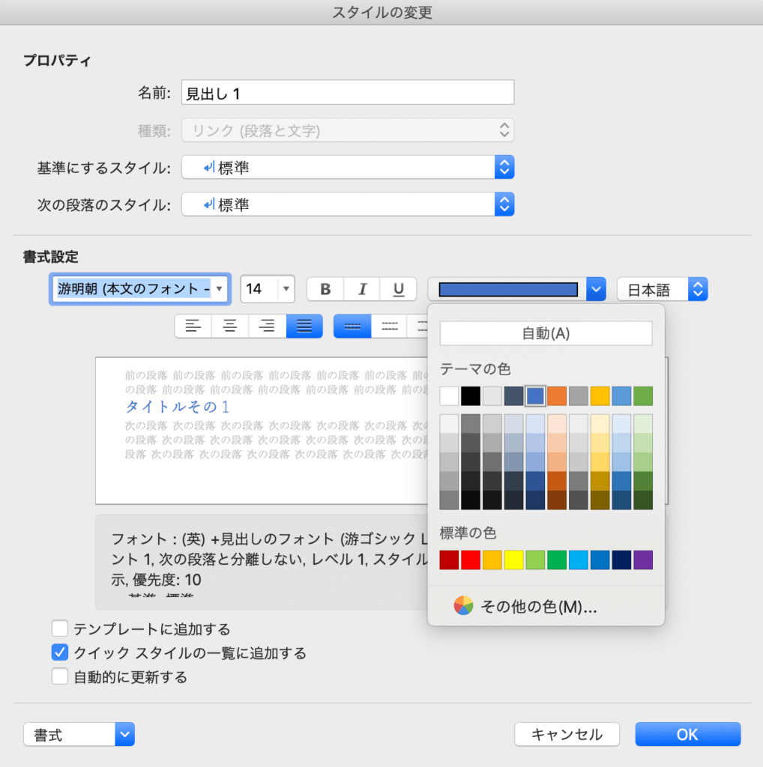This screenshot has width=763, height=767.
Task: Pick dark red standard color swatch
Action: pyautogui.click(x=449, y=560)
